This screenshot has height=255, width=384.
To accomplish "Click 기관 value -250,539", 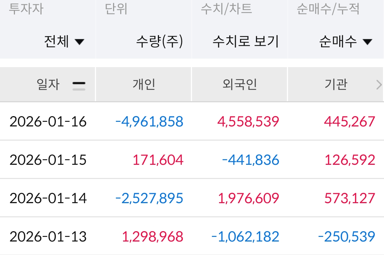I will 347,236.
